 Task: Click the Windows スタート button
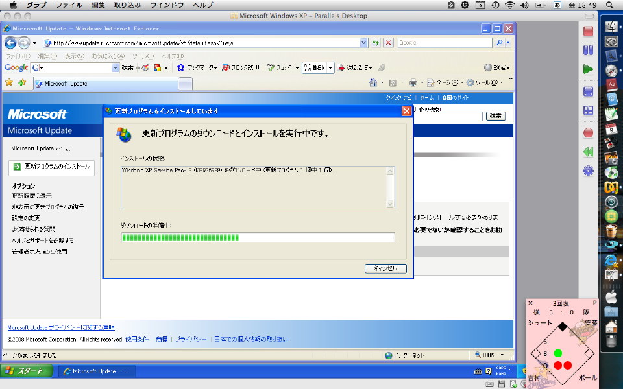(26, 371)
